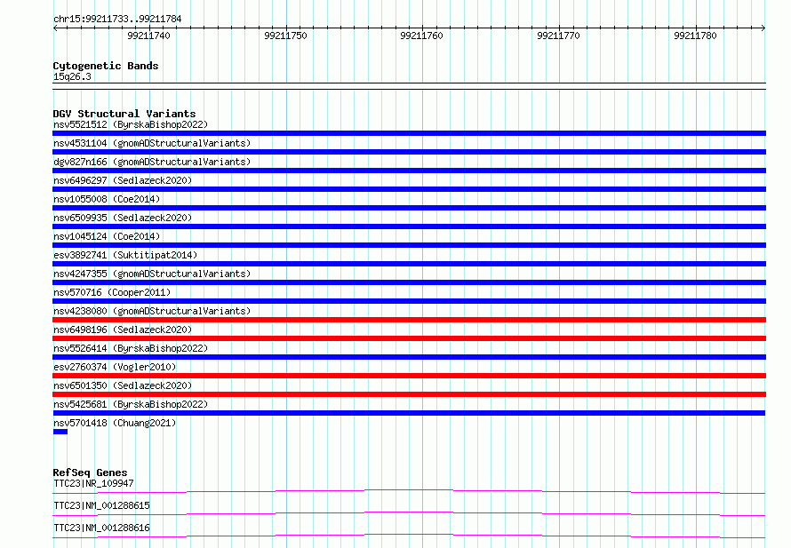Click the blue bar for nsv1045124
Image resolution: width=791 pixels, height=548 pixels.
(409, 245)
